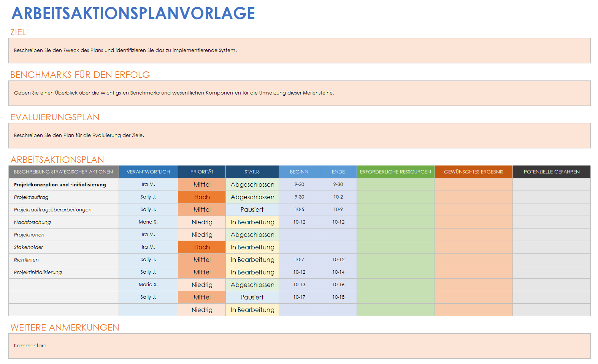Viewport: 598px width, 364px height.
Task: Select the Richtlinien cell
Action: tap(63, 260)
